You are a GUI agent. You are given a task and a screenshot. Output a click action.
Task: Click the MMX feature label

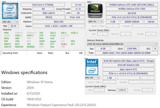click(x=6, y=33)
